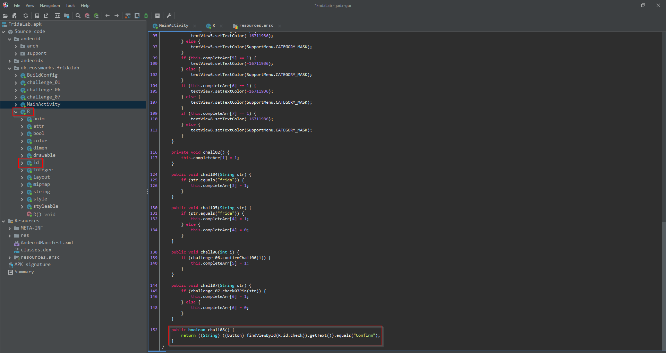Toggle the deobfuscation toolbar icon
This screenshot has width=666, height=353.
(x=128, y=16)
